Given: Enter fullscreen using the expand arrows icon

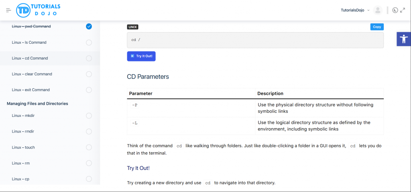Looking at the screenshot, I should (403, 10).
